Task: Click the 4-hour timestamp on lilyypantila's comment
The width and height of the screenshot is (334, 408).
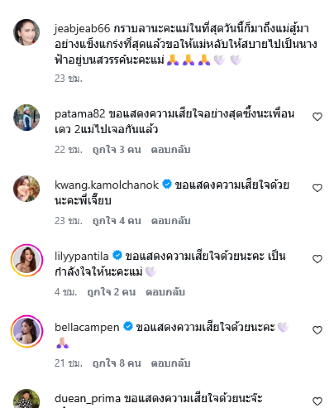Action: coord(66,292)
